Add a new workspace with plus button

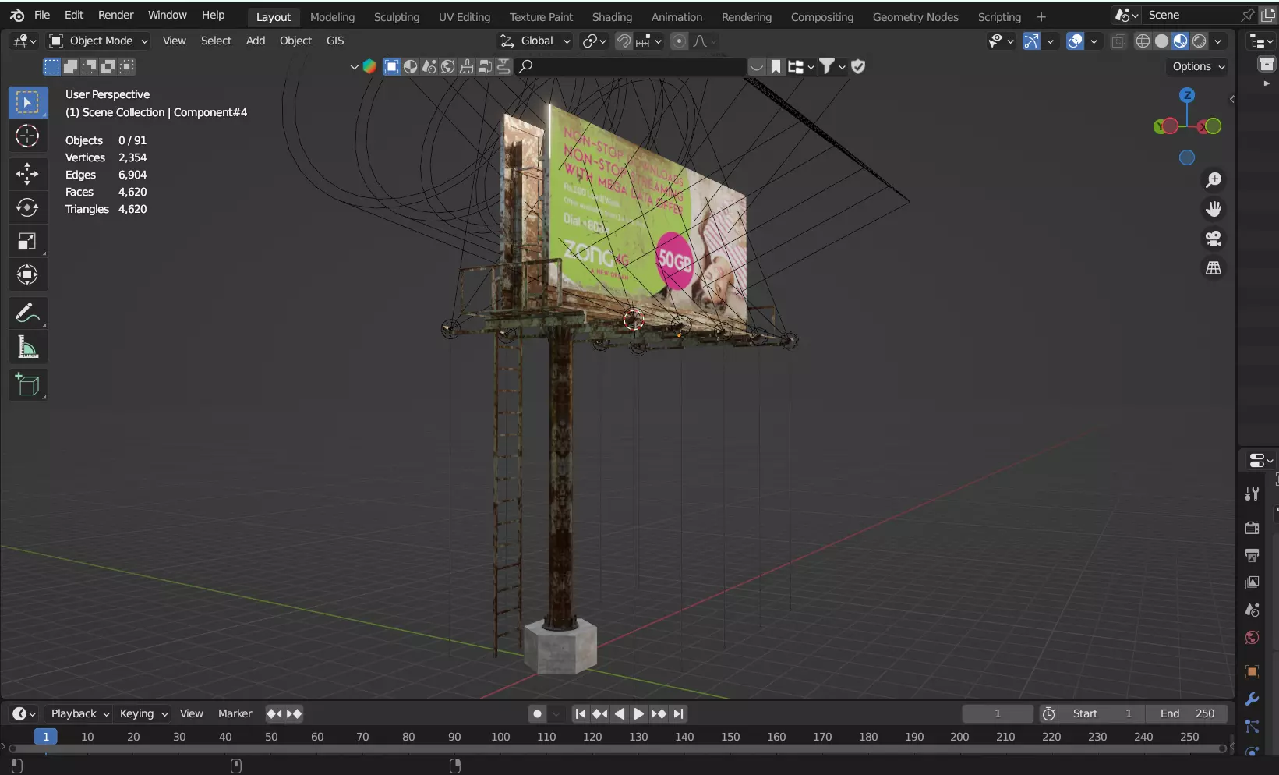1041,16
